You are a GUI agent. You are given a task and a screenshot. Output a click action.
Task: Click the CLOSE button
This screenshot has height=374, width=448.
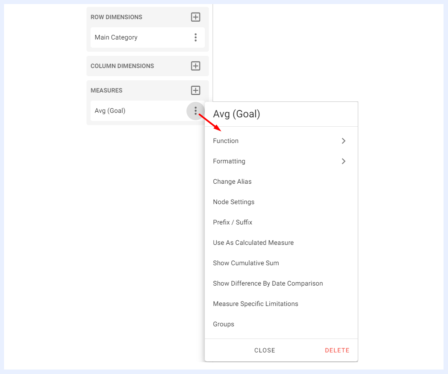pyautogui.click(x=264, y=350)
